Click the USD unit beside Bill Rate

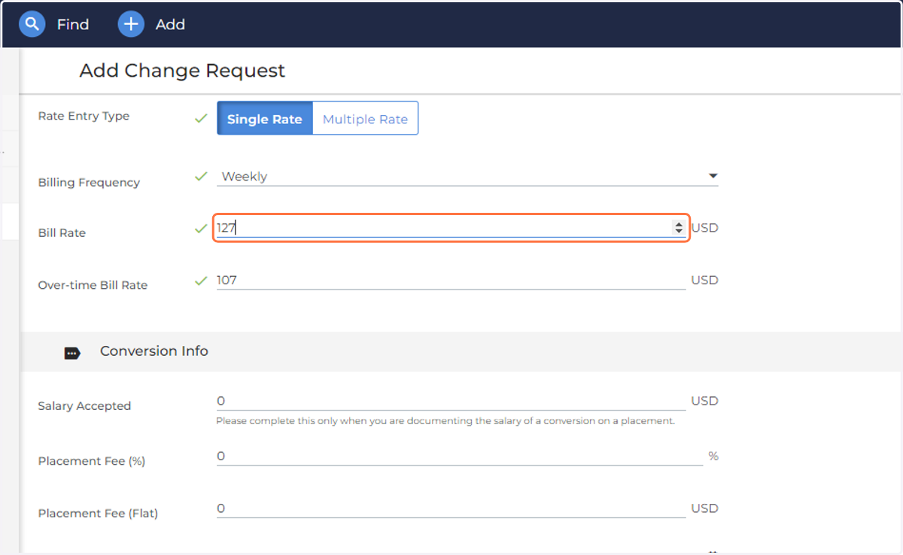coord(705,227)
